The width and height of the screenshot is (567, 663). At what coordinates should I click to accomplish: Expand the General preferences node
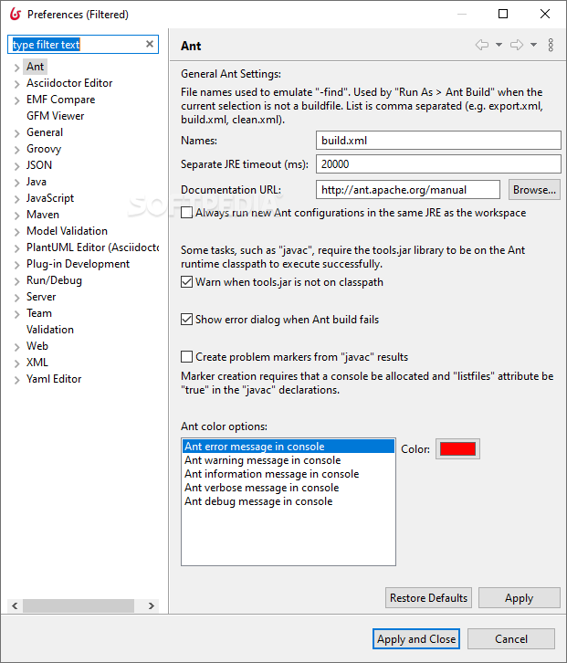[17, 133]
